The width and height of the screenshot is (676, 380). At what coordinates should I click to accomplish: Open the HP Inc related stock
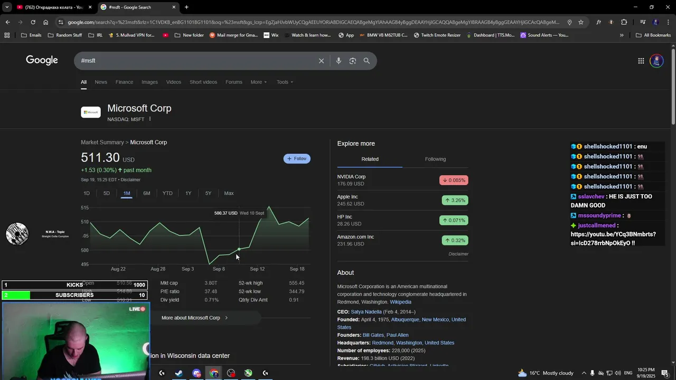pyautogui.click(x=402, y=220)
